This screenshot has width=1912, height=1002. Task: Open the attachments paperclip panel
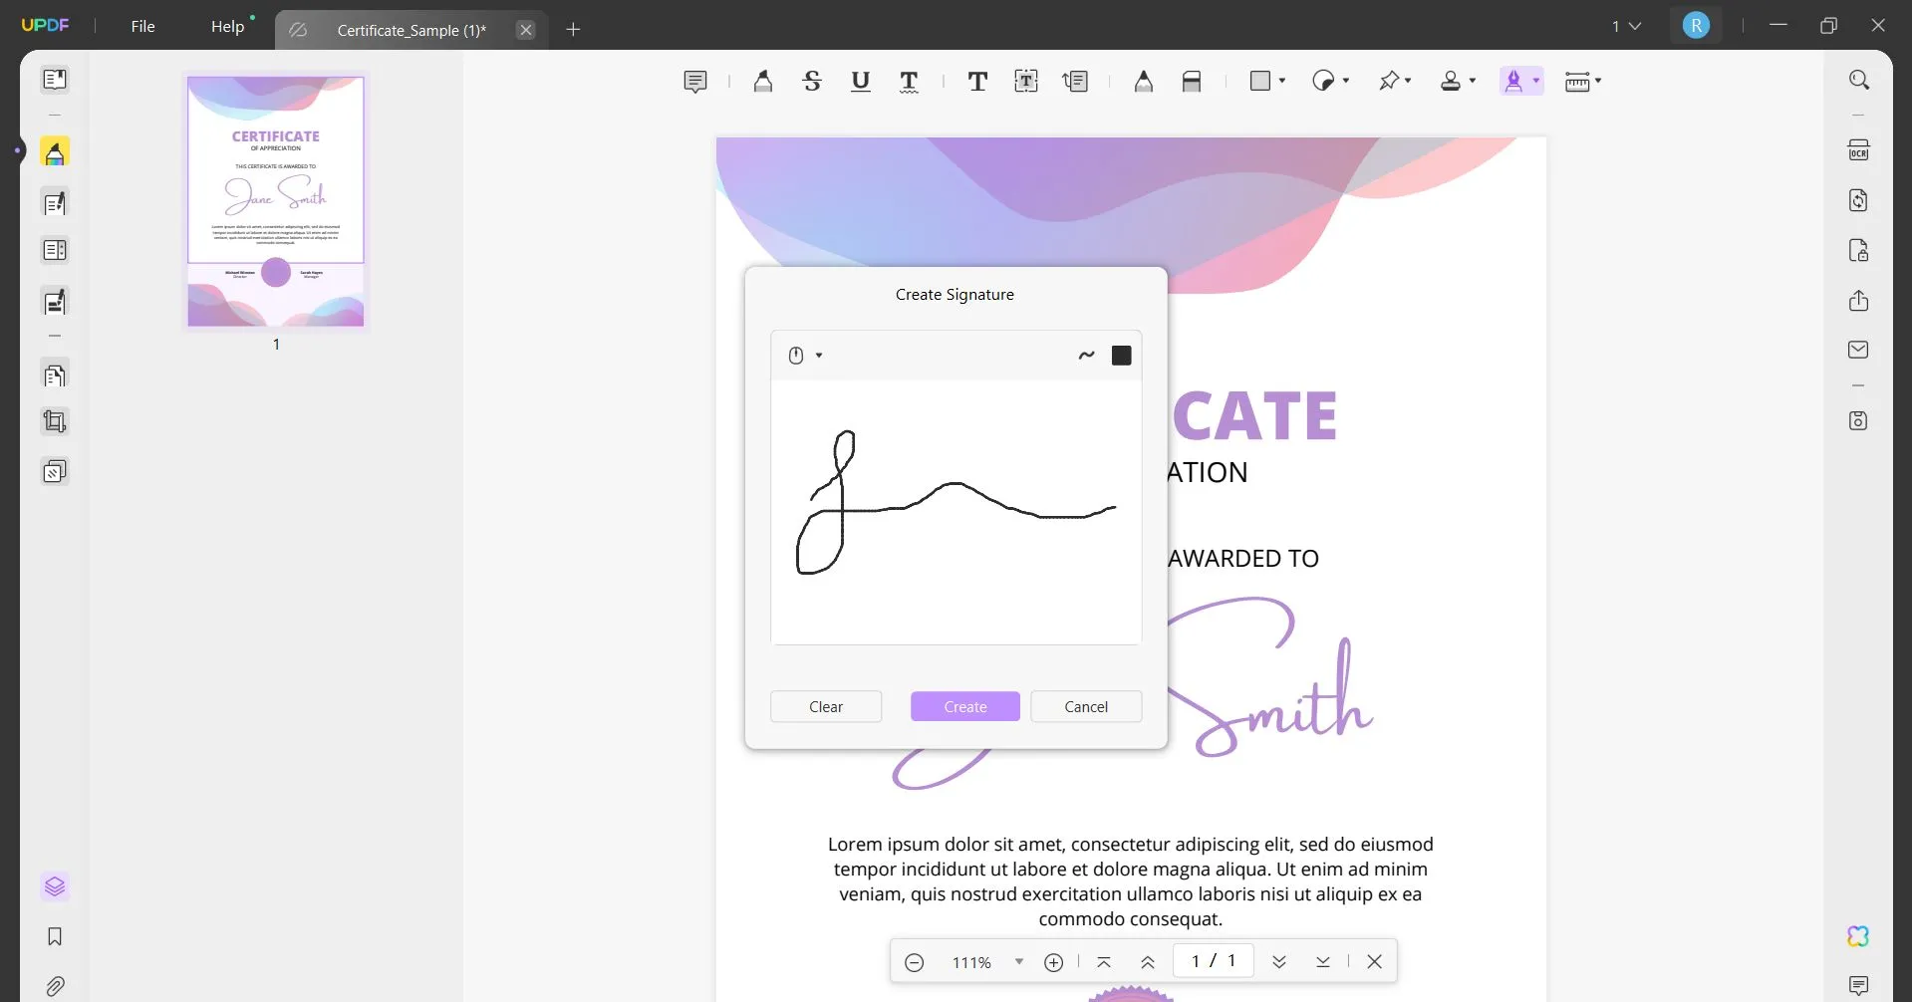[55, 987]
